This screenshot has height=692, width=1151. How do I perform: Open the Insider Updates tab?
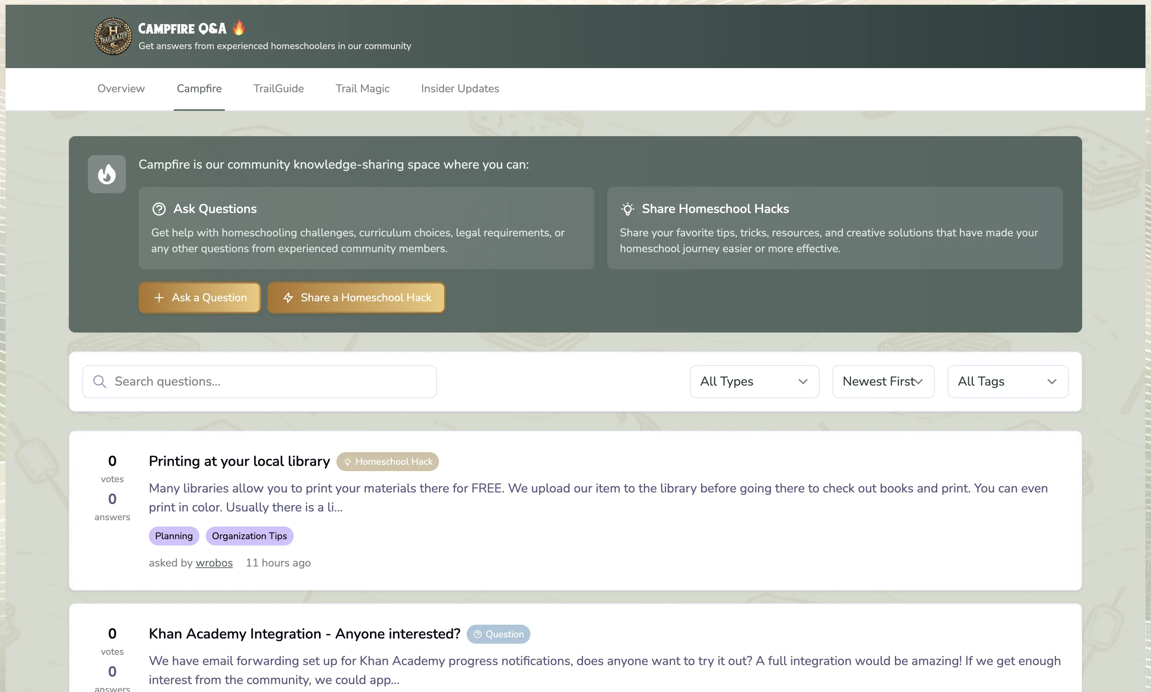(x=460, y=89)
